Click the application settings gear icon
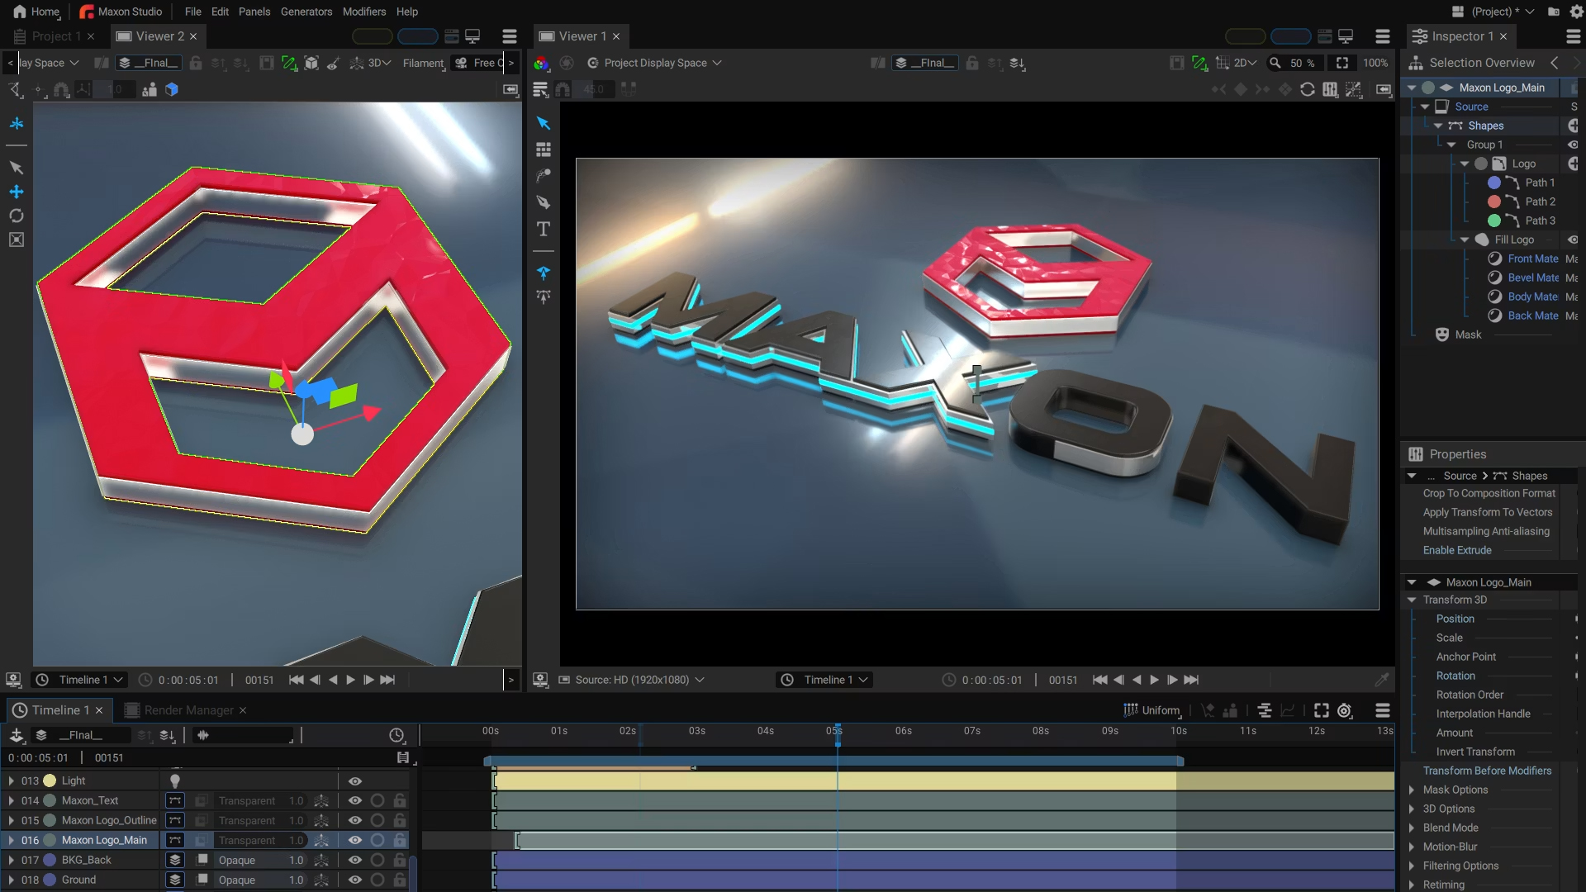The width and height of the screenshot is (1586, 892). (x=1575, y=12)
